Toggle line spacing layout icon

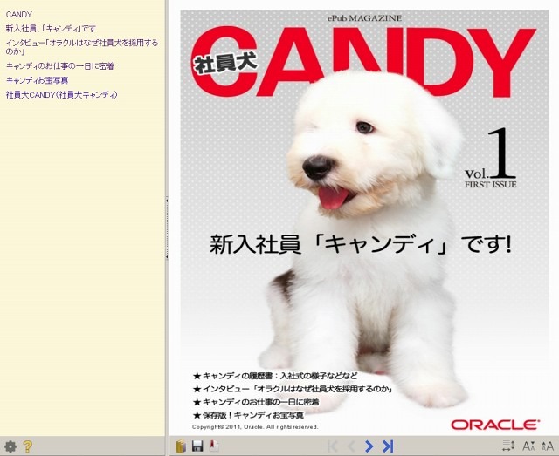pos(508,446)
